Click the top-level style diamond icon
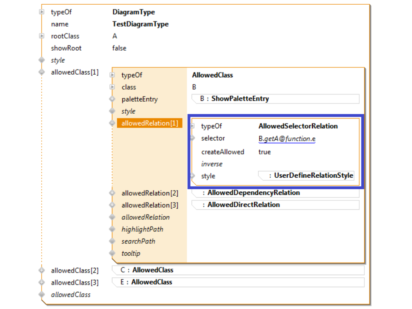Screen dimensions: 412x309 click(42, 60)
